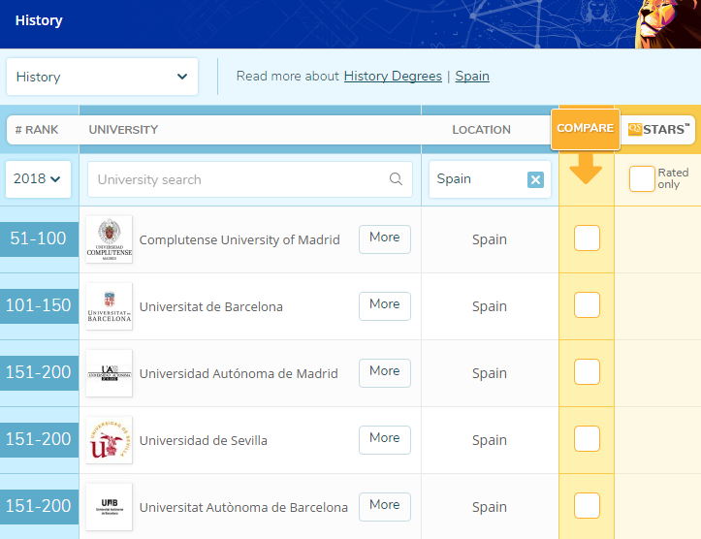Open the History Degrees link

[x=393, y=77]
